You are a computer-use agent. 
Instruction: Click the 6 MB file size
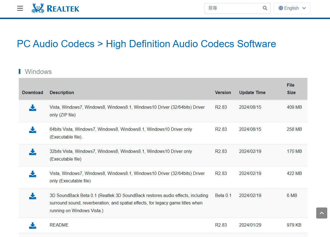(292, 195)
